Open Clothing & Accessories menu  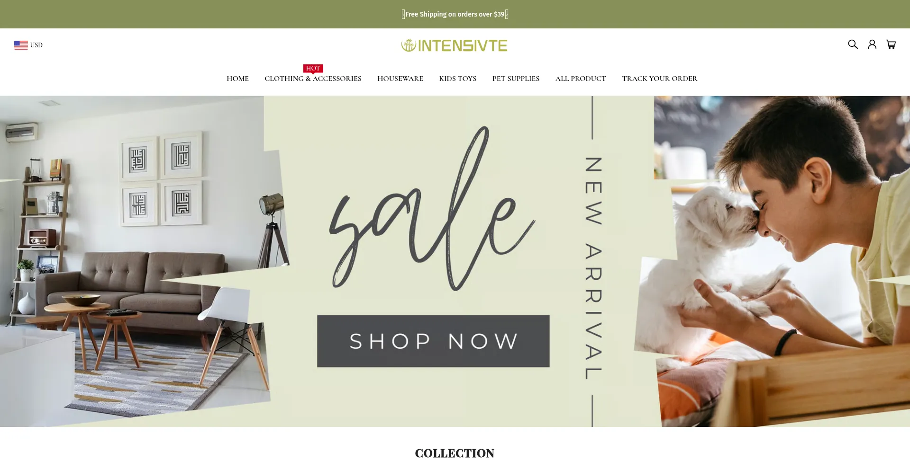pyautogui.click(x=313, y=79)
